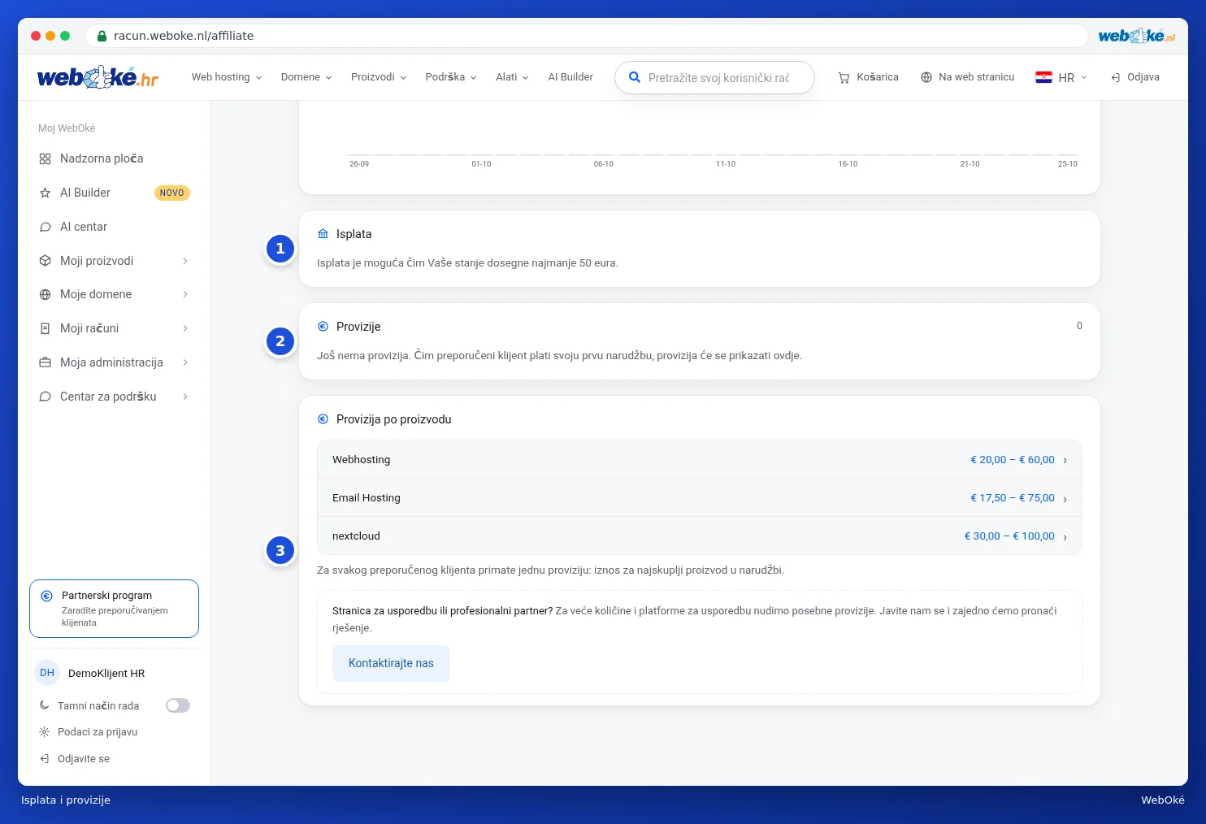Expand the Webhosting commission row
Screen dimensions: 1206x824
[x=700, y=460]
